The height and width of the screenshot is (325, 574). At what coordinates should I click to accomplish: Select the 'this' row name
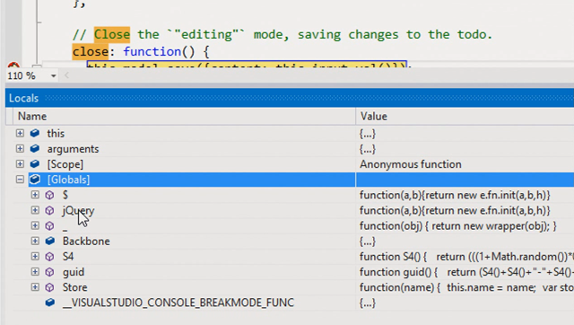pos(56,134)
